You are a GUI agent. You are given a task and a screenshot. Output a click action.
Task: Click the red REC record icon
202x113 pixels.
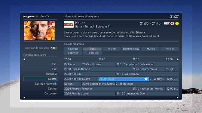172,24
